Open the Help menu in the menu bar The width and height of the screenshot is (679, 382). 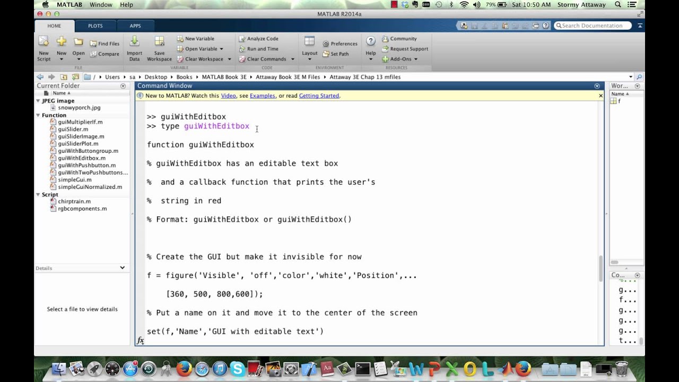tap(126, 5)
